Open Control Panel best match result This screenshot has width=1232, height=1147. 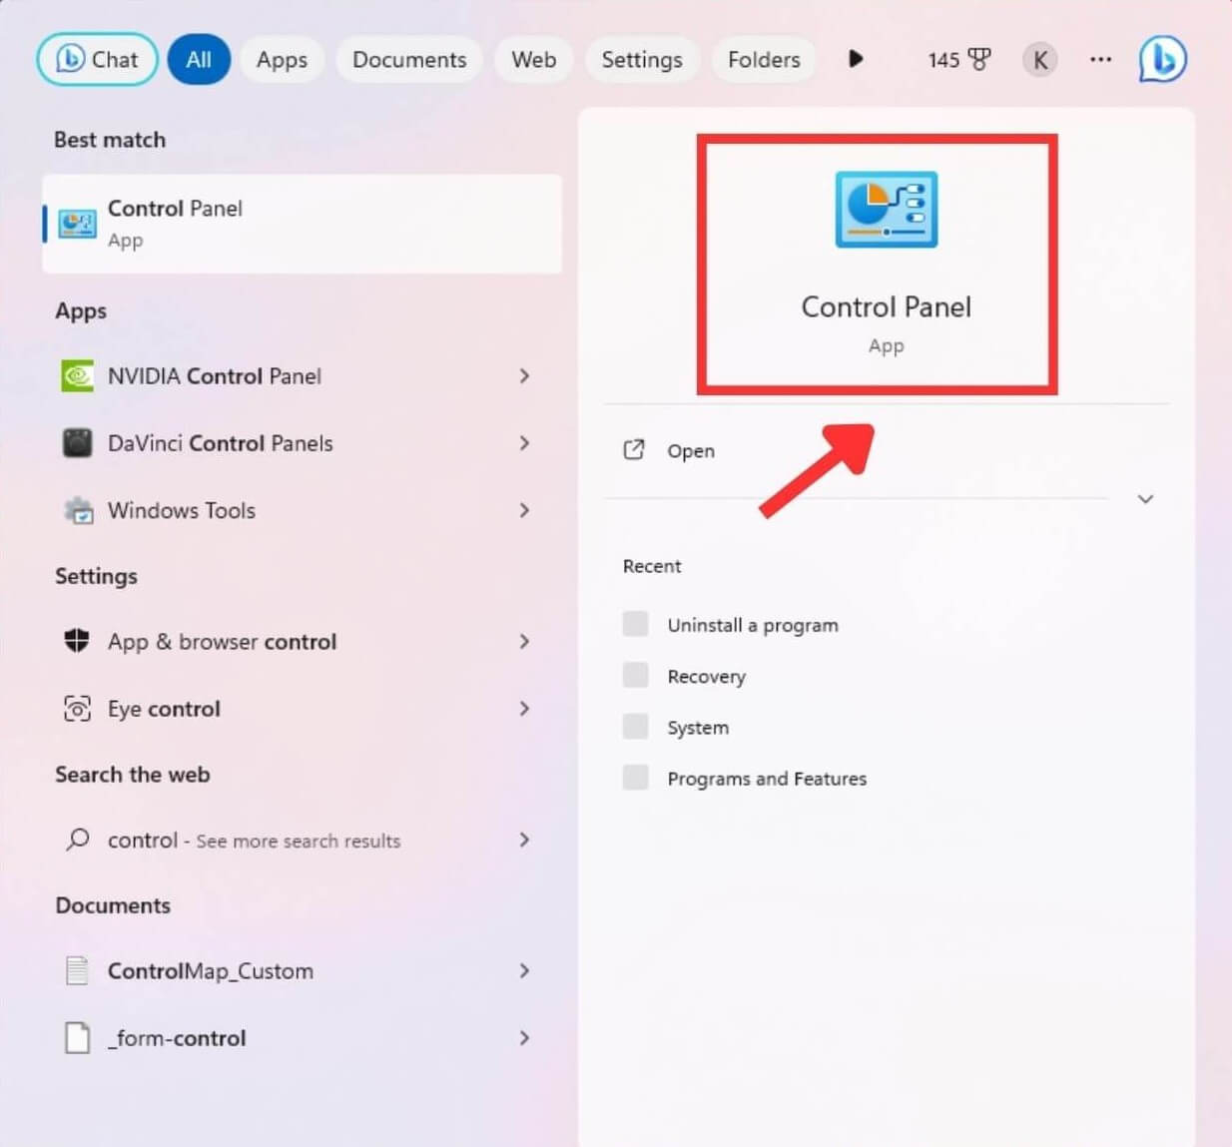(302, 224)
